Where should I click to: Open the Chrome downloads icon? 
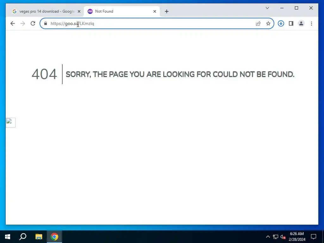[281, 23]
